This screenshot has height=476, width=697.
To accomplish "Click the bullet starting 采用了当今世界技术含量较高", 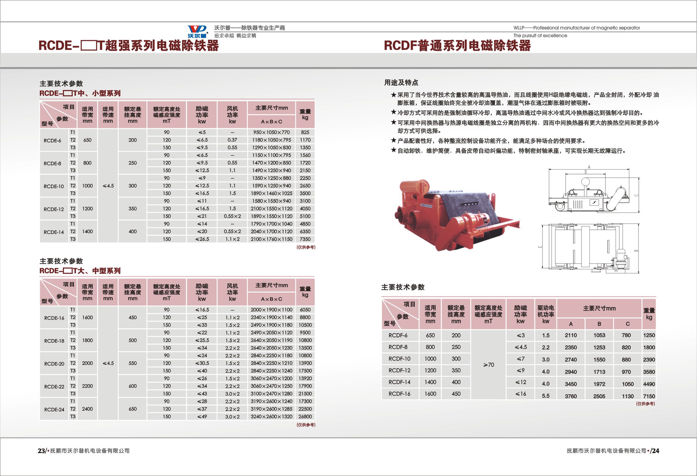I will click(x=525, y=99).
